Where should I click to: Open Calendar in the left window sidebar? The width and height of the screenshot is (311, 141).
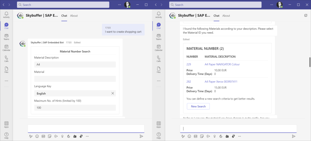pos(6,48)
